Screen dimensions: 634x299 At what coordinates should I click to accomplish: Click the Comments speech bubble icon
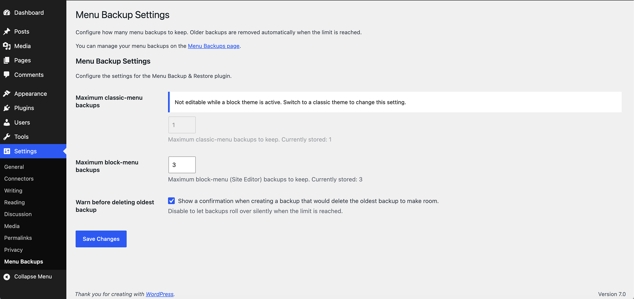click(7, 75)
